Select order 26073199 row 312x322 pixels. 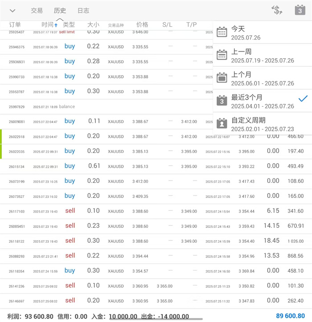pos(156,181)
